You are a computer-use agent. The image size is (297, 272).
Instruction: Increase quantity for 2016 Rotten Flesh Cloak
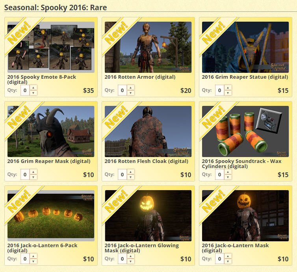[131, 172]
